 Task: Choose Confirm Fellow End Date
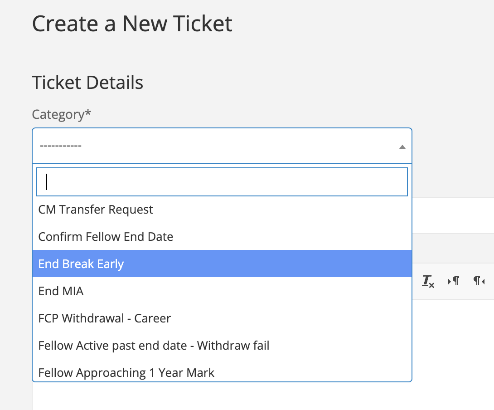(106, 237)
